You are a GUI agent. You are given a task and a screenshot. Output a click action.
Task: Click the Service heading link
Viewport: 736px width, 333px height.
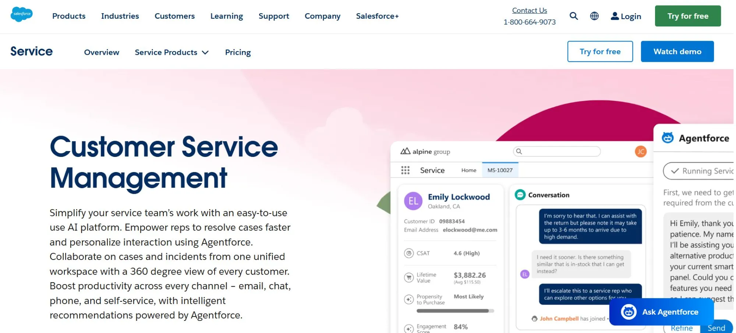pos(31,51)
